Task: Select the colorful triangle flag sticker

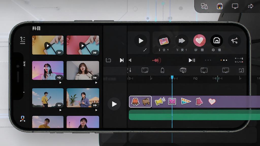Action: click(186, 101)
